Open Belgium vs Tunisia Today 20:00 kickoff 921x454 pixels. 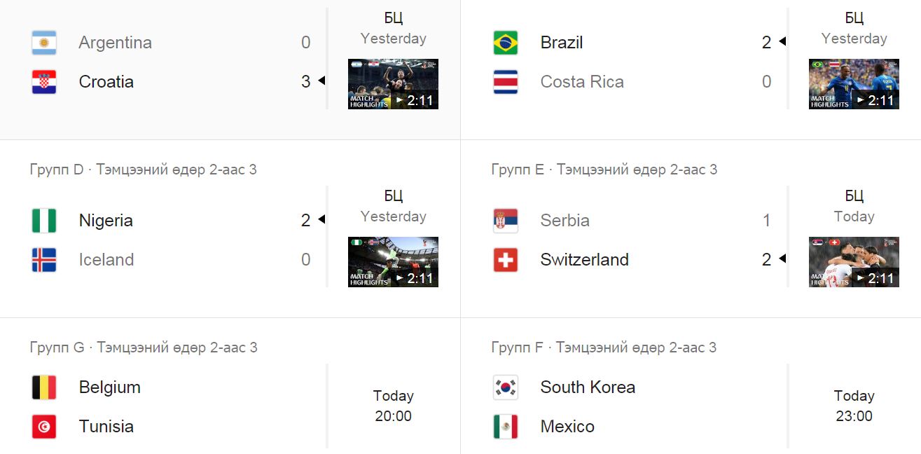[x=393, y=406]
